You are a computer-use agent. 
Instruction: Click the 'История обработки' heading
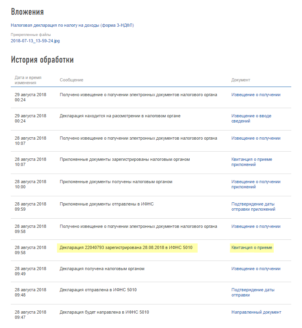click(42, 59)
